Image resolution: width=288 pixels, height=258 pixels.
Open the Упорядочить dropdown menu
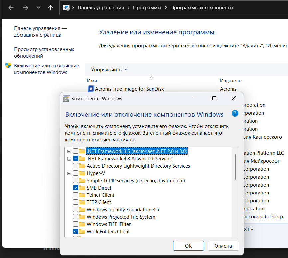pos(109,70)
